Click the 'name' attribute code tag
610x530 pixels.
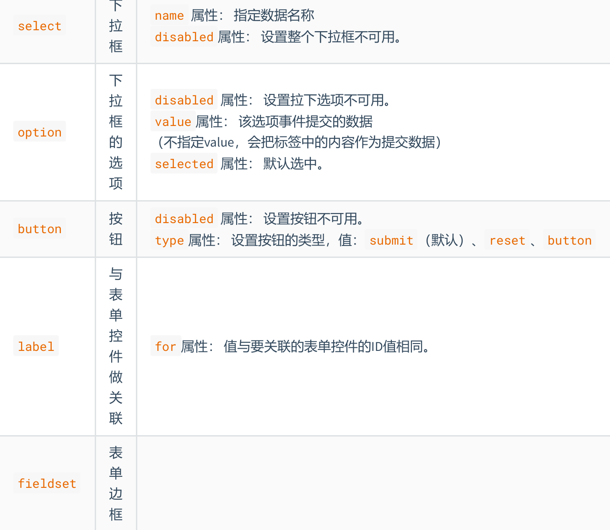click(x=169, y=16)
